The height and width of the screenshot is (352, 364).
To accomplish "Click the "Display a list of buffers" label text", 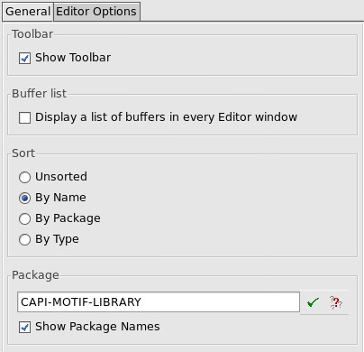I will click(x=100, y=117).
